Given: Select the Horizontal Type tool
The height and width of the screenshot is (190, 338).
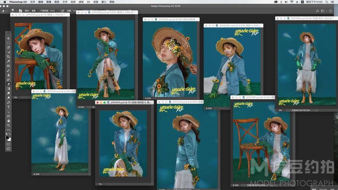Looking at the screenshot, I should 8,107.
